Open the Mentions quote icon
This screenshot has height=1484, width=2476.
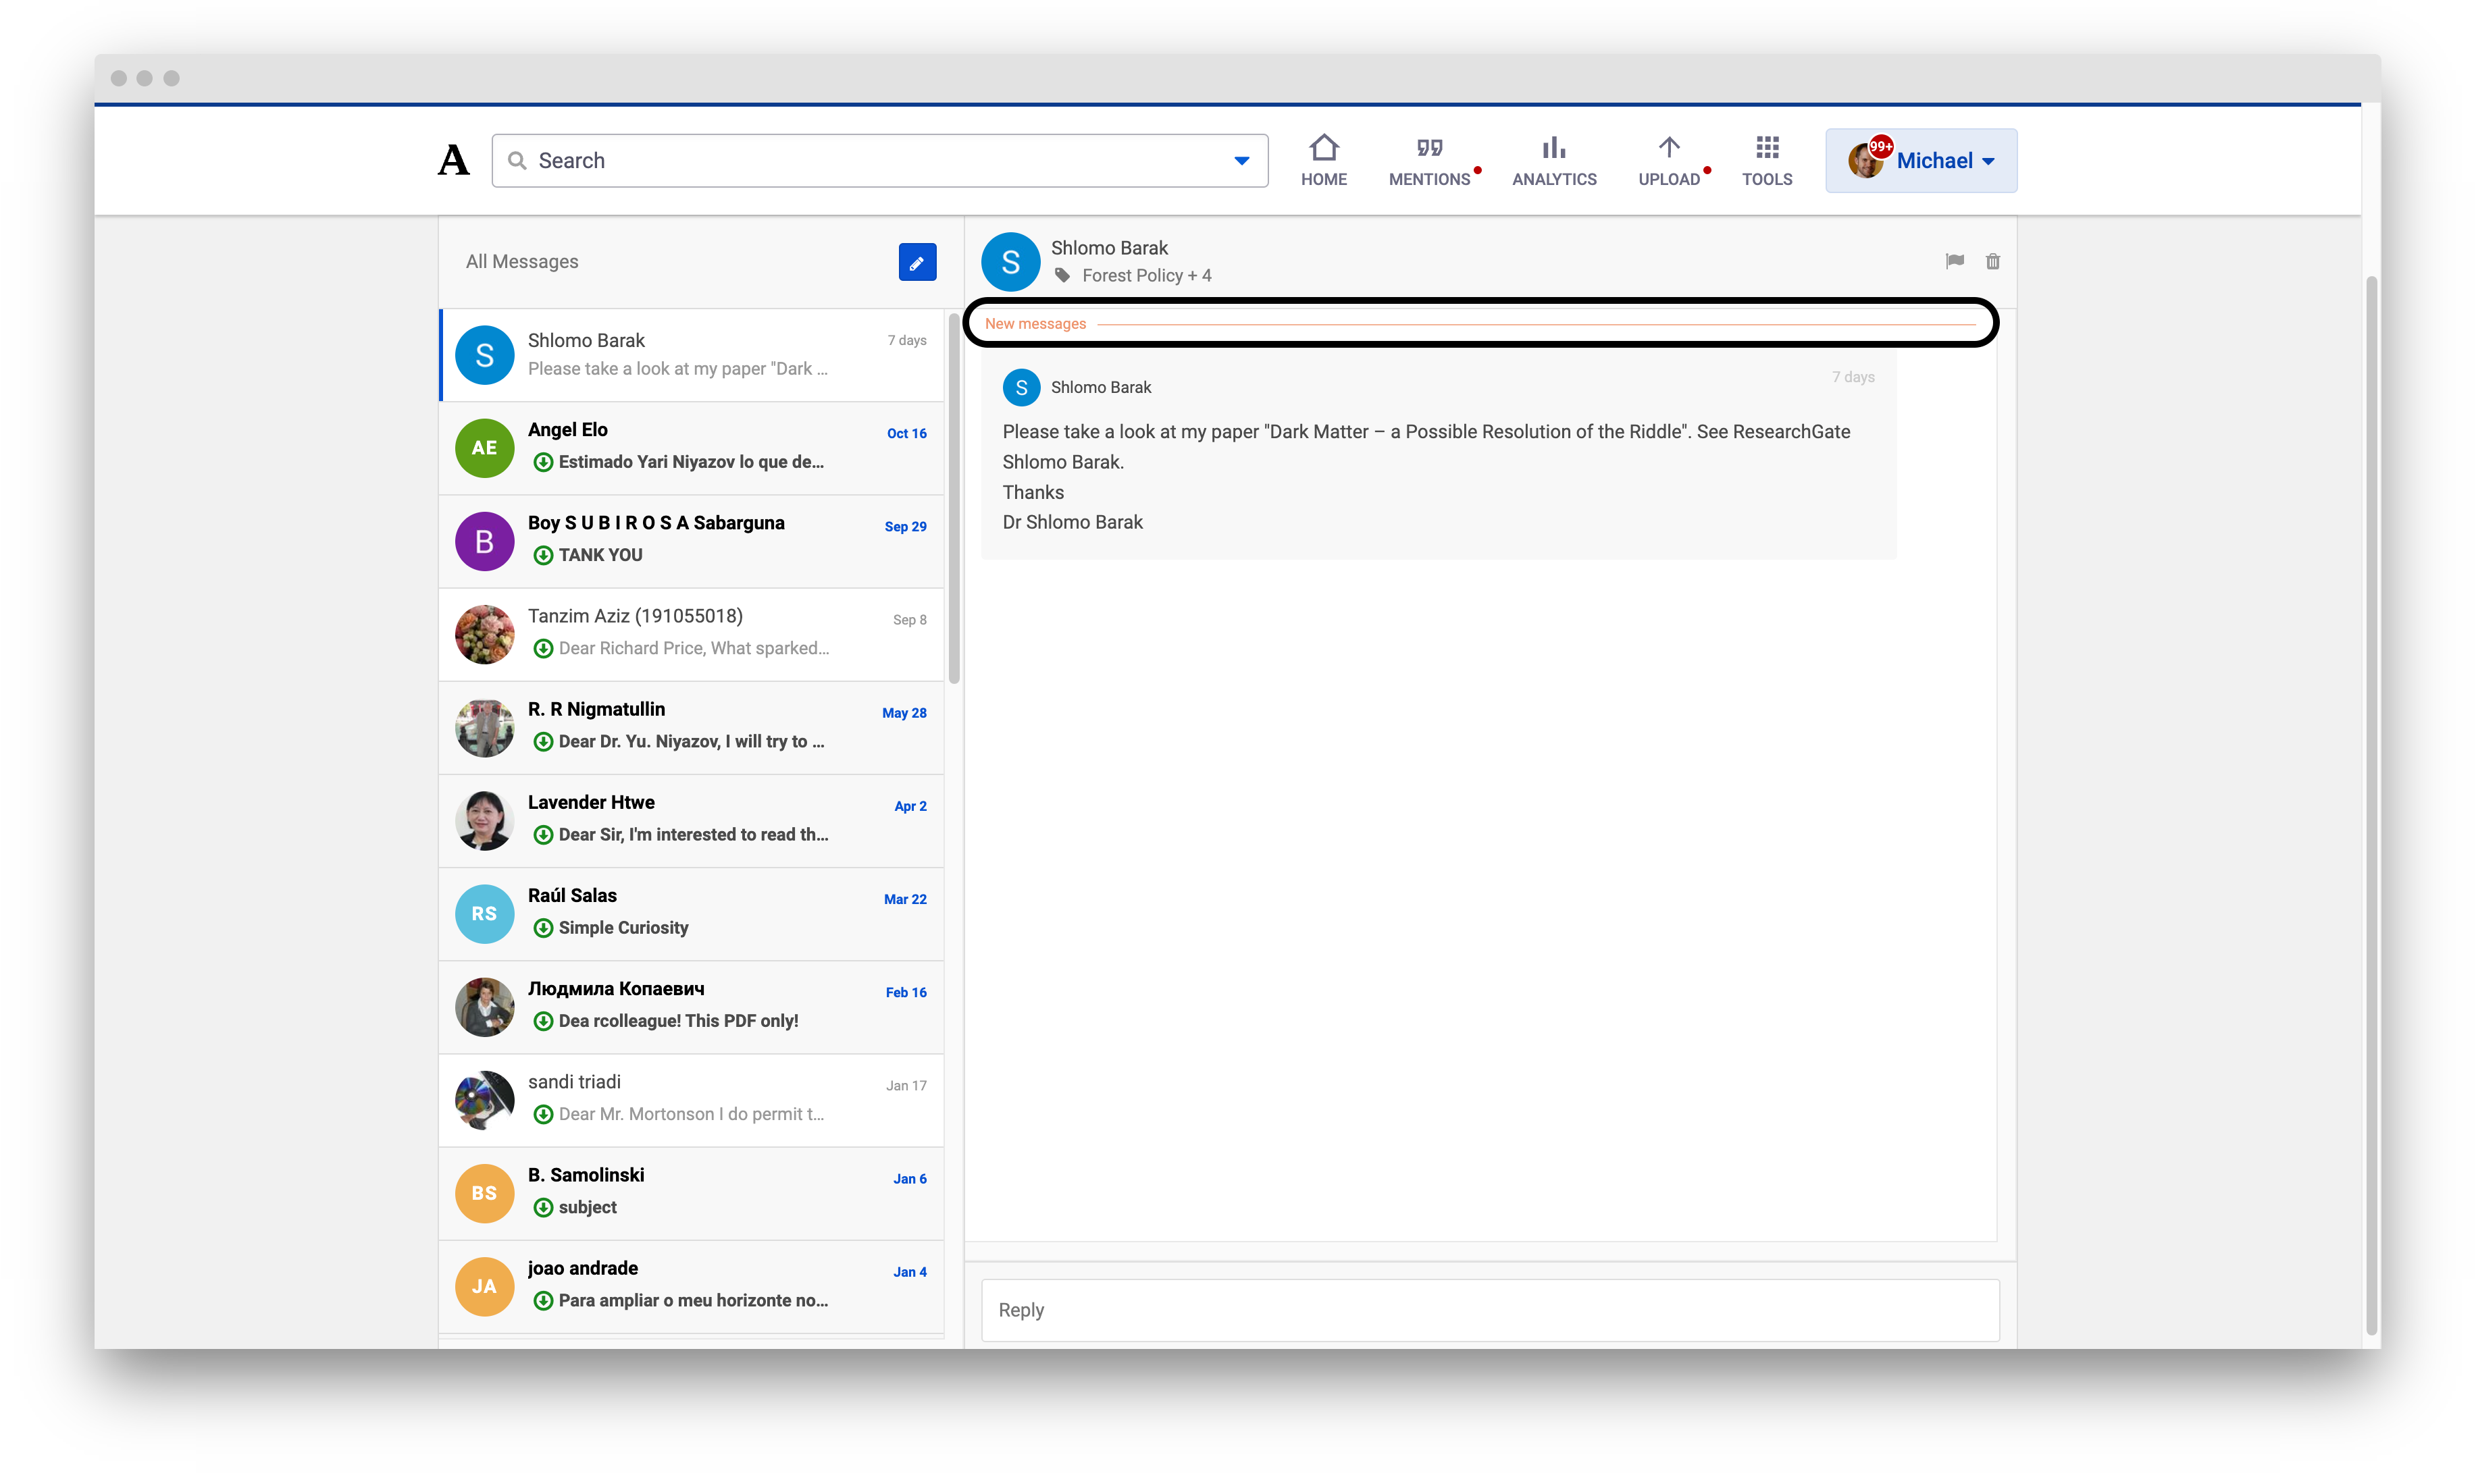coord(1428,148)
